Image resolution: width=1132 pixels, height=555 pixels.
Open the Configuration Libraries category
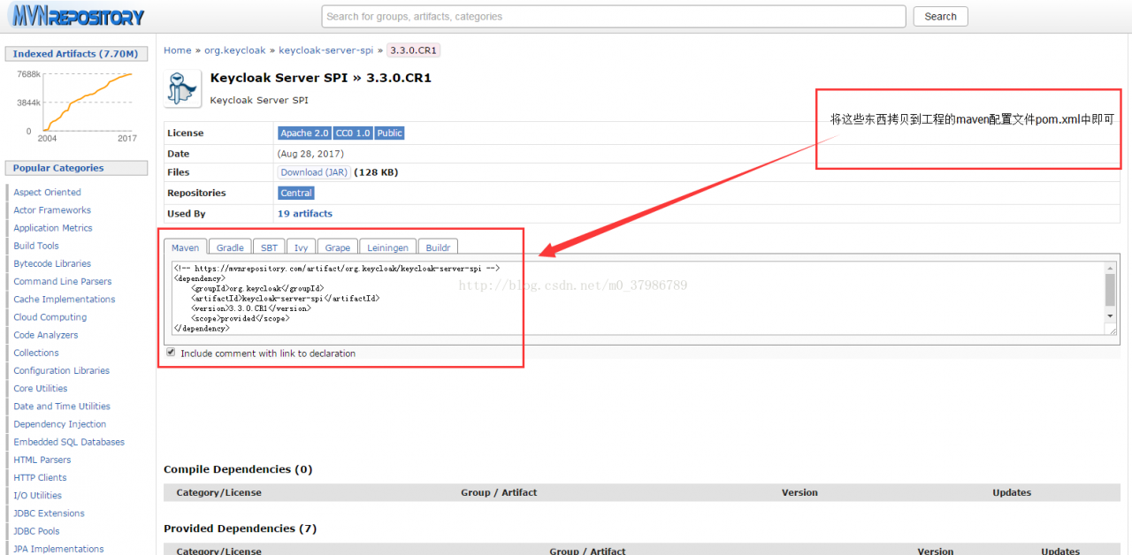coord(62,370)
